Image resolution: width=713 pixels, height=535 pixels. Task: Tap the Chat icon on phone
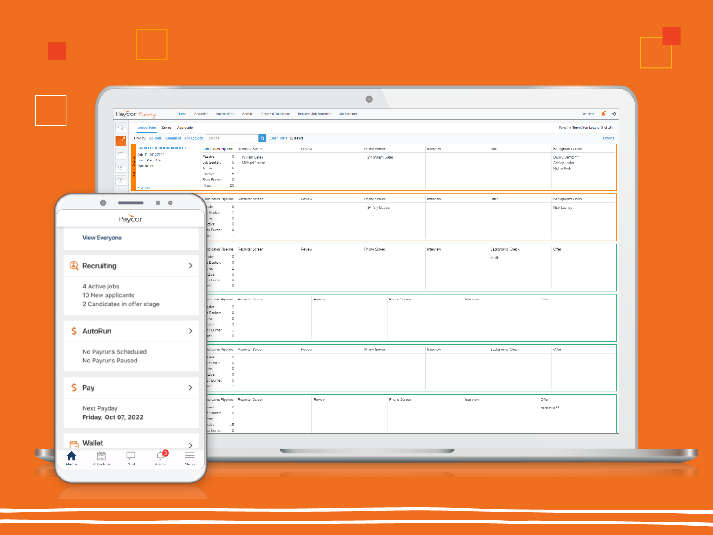pos(131,456)
